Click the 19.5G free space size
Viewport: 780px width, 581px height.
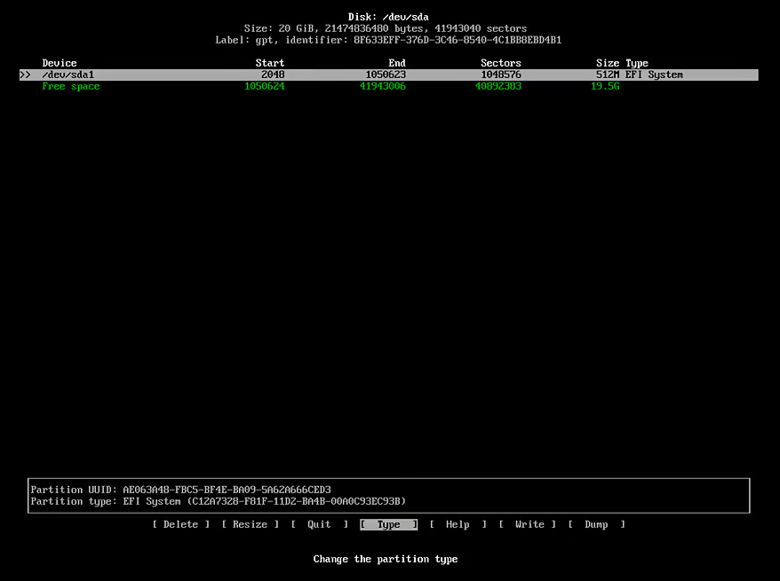click(x=605, y=87)
